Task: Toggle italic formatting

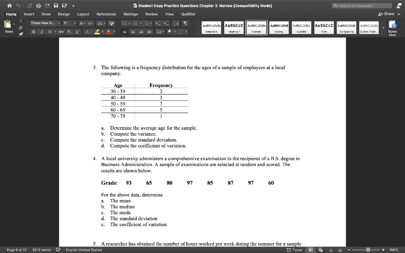Action: (42, 32)
